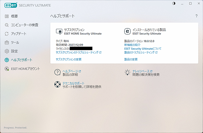Click 製品の変更 link
This screenshot has height=133, width=203.
point(131,59)
